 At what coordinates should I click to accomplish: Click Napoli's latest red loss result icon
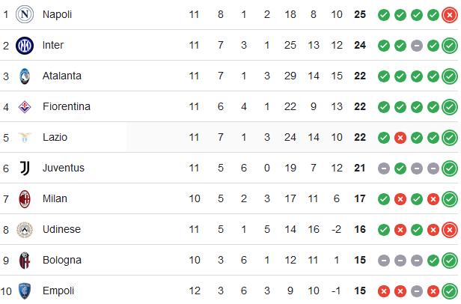450,15
